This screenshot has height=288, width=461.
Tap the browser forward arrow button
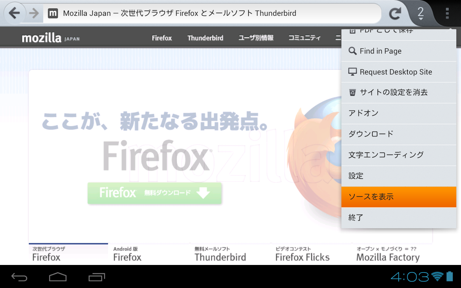coord(34,13)
